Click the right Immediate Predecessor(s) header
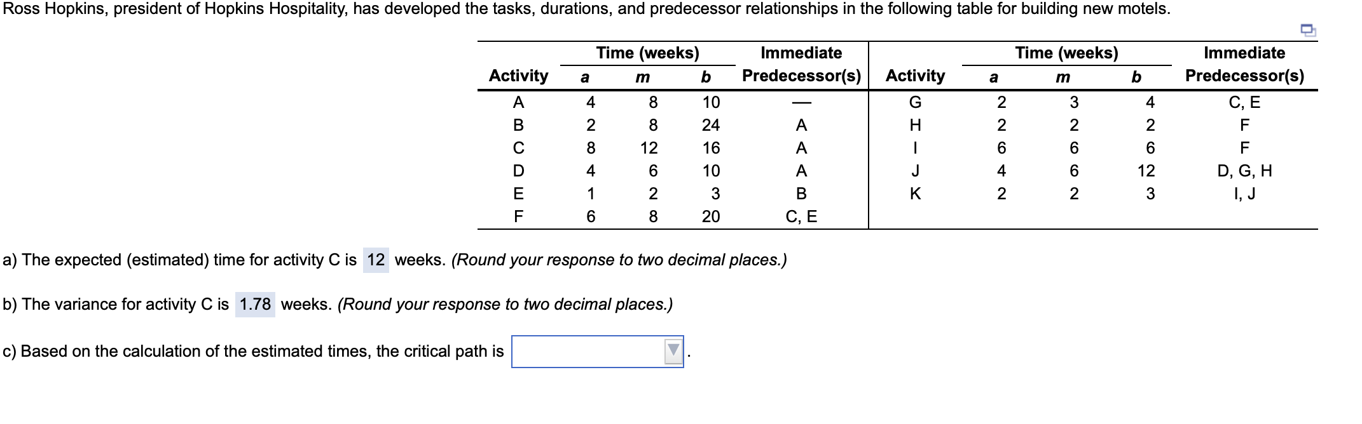The width and height of the screenshot is (1362, 424). [1244, 64]
